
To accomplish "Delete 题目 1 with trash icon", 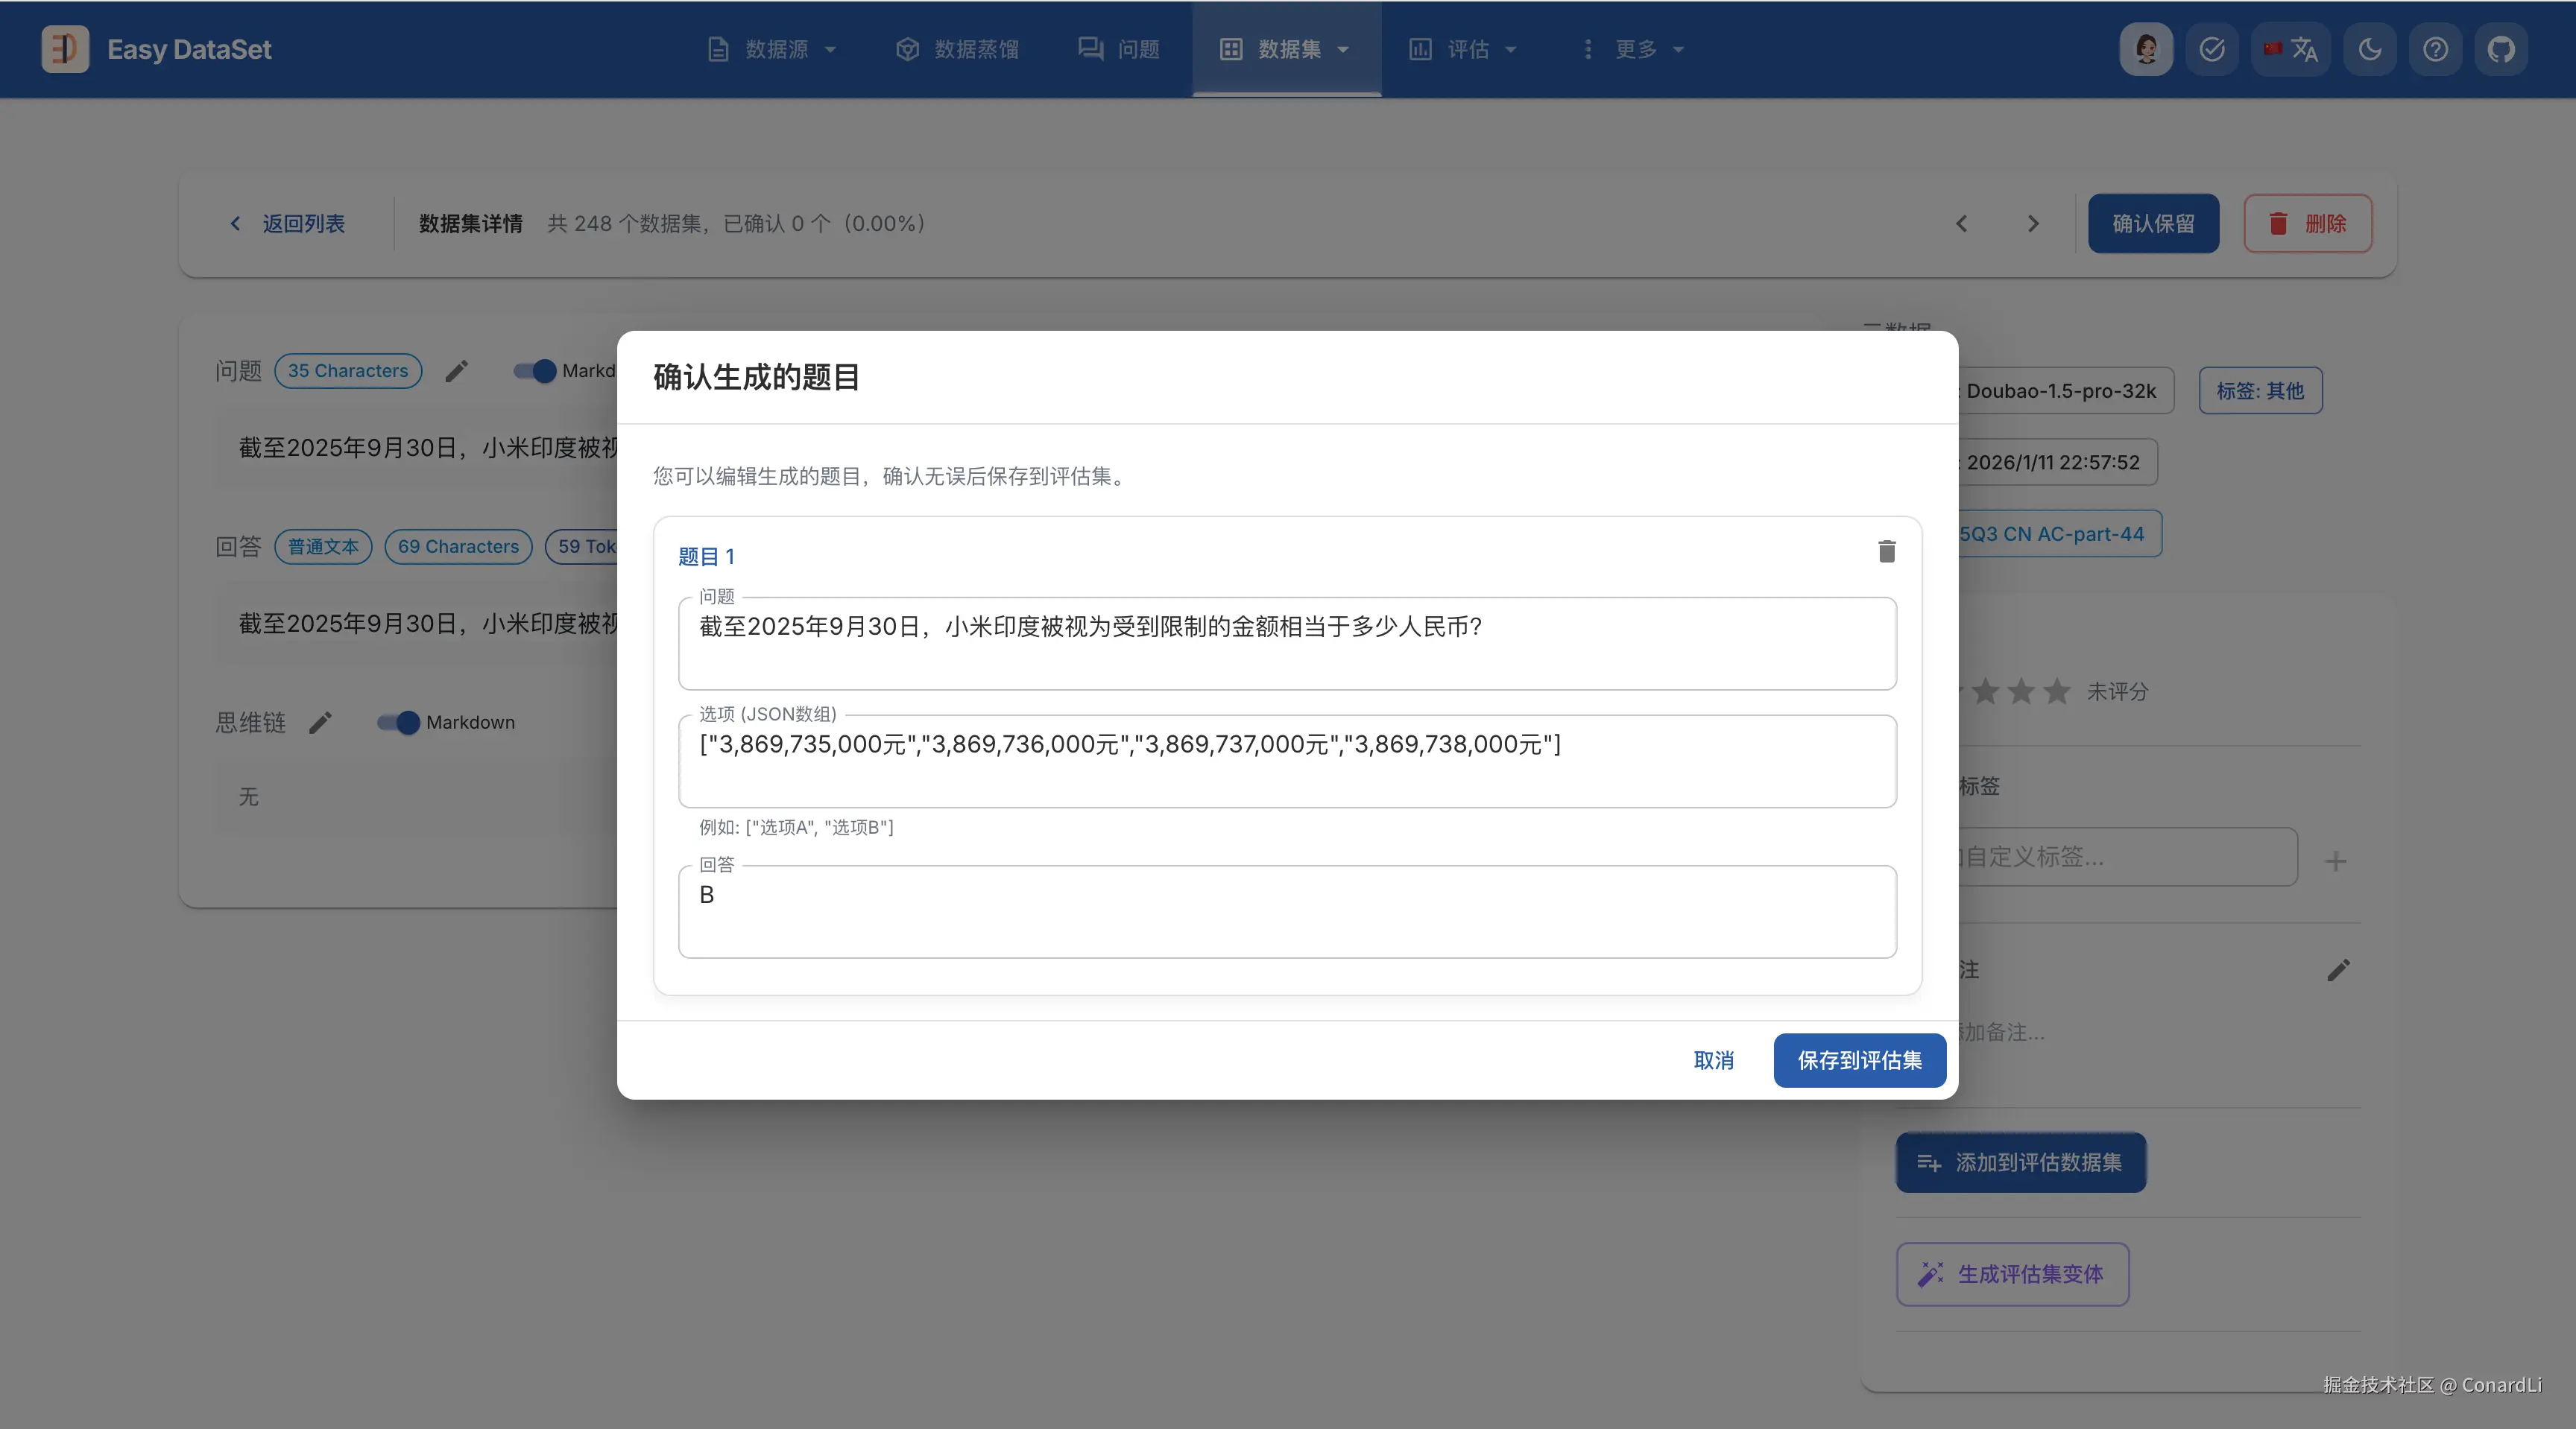I will [x=1886, y=551].
